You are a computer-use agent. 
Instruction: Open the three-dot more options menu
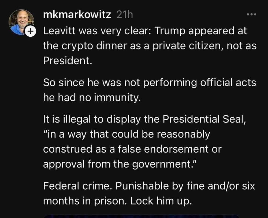252,14
